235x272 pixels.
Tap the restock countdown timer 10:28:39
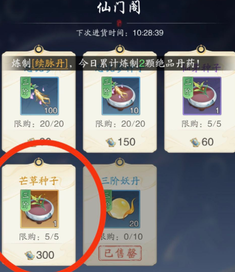(148, 33)
